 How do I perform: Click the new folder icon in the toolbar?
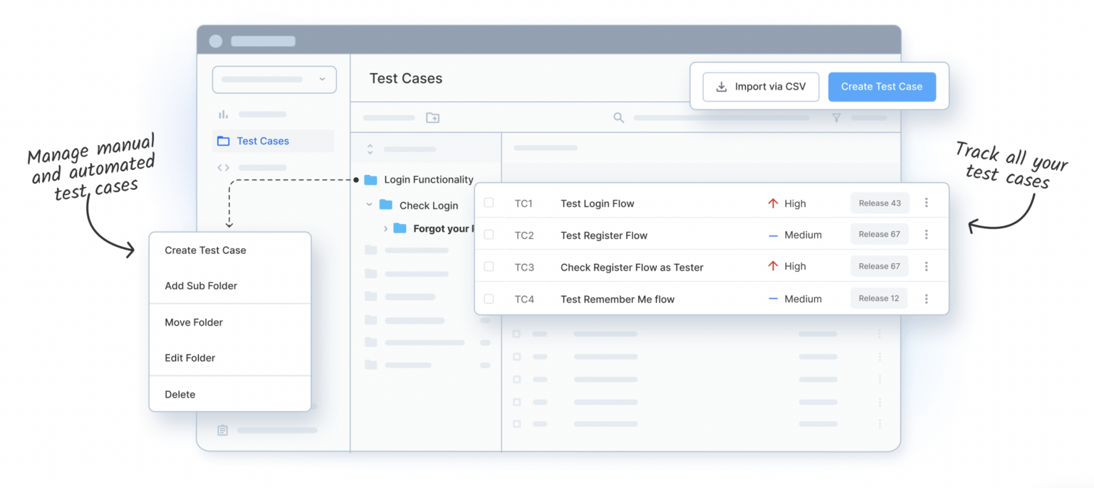[432, 117]
